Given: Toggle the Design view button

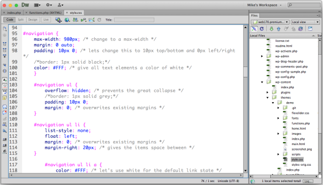Looking at the screenshot, I should point(33,20).
